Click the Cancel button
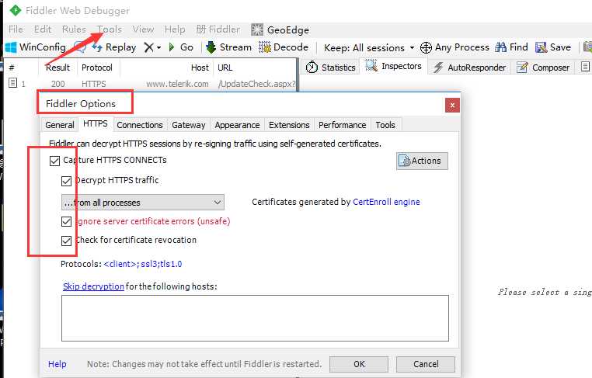Image resolution: width=592 pixels, height=378 pixels. click(426, 364)
